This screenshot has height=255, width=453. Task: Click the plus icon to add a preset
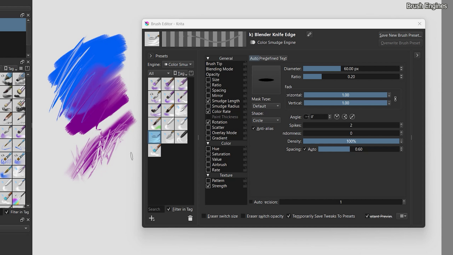coord(151,218)
